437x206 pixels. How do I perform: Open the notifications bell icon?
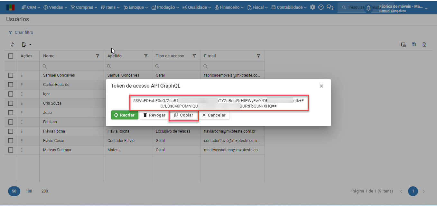[368, 9]
